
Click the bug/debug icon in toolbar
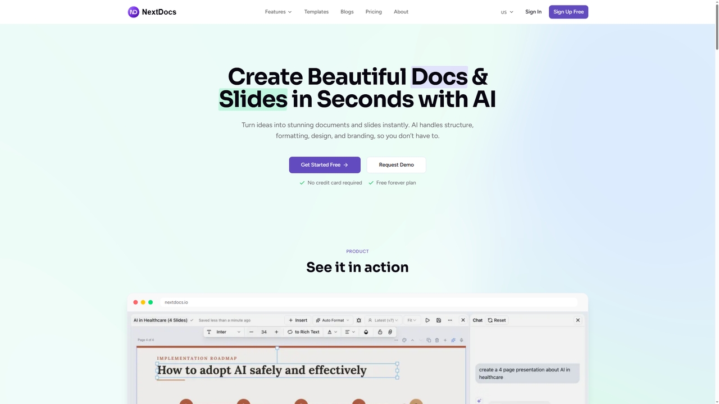coord(359,320)
